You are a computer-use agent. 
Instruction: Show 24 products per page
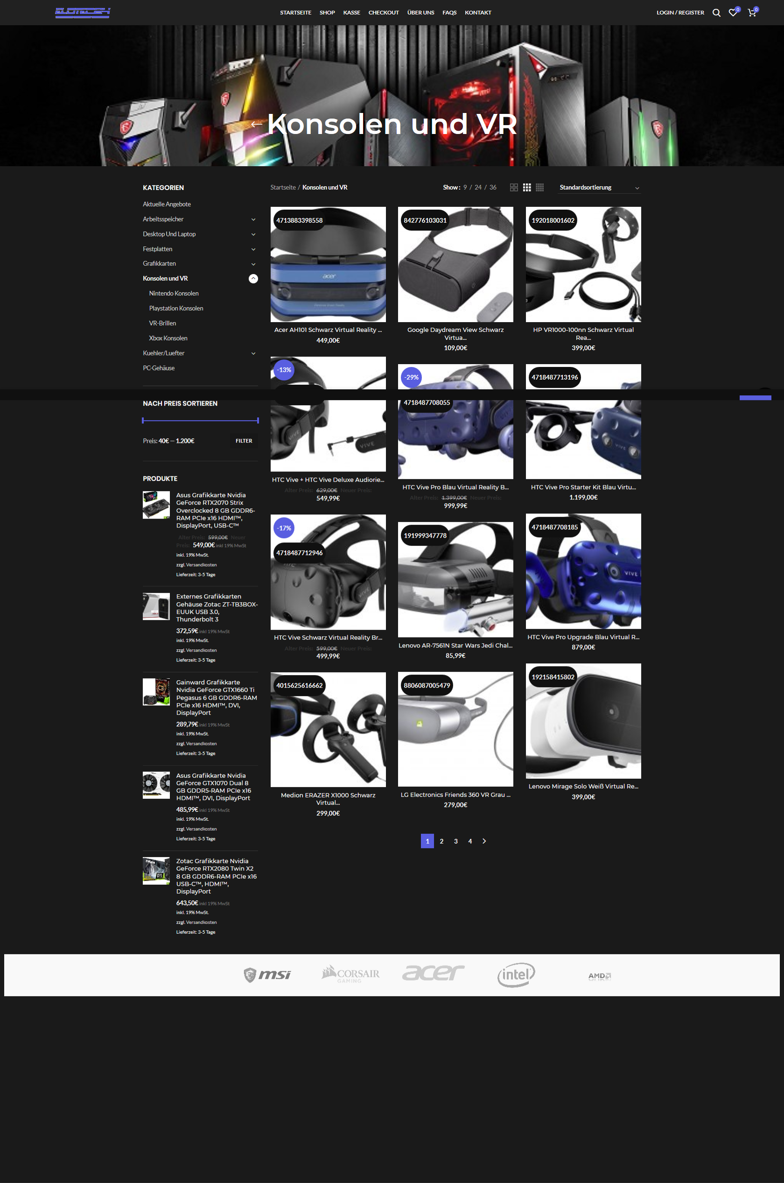click(x=478, y=188)
